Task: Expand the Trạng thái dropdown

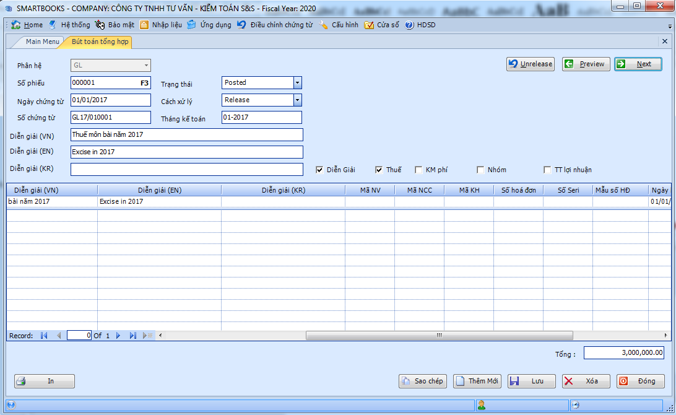Action: click(297, 82)
